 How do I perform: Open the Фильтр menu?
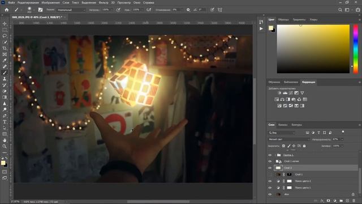(x=104, y=2)
